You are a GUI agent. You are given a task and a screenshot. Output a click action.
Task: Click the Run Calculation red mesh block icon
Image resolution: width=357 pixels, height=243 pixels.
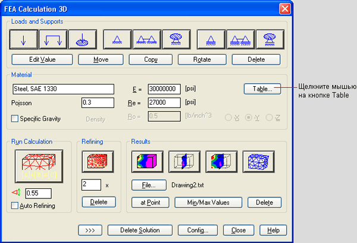pos(36,166)
